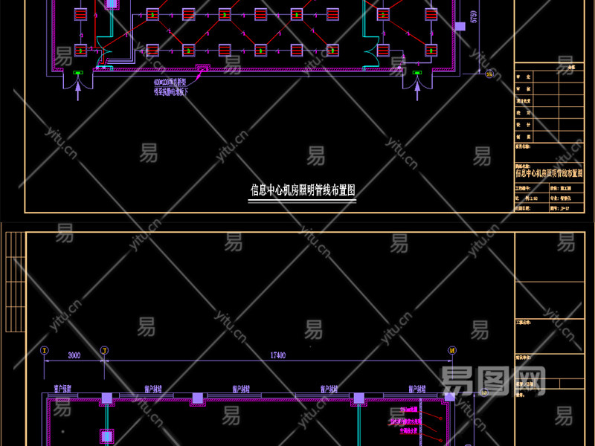Click the lavender square symbol beside the 5750 dimension

[x=460, y=26]
